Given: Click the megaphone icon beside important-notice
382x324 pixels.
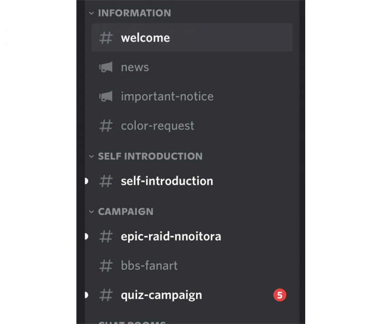Looking at the screenshot, I should [106, 97].
